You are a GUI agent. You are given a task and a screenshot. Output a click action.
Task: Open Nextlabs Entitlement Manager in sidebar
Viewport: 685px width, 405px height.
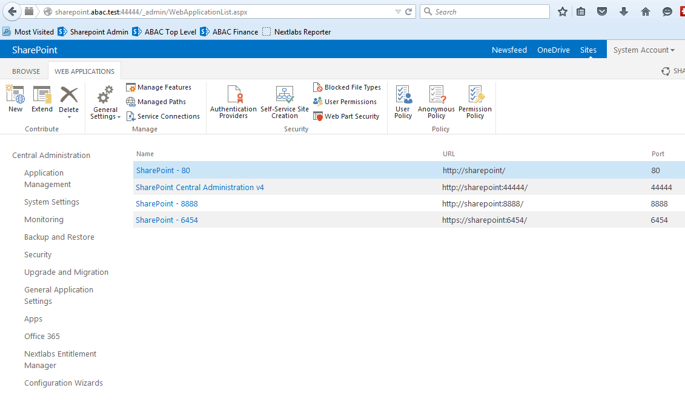[x=61, y=360]
